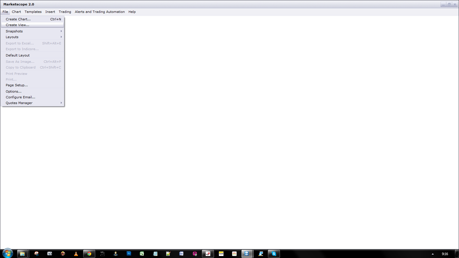Switch to Skype on taskbar

(274, 254)
